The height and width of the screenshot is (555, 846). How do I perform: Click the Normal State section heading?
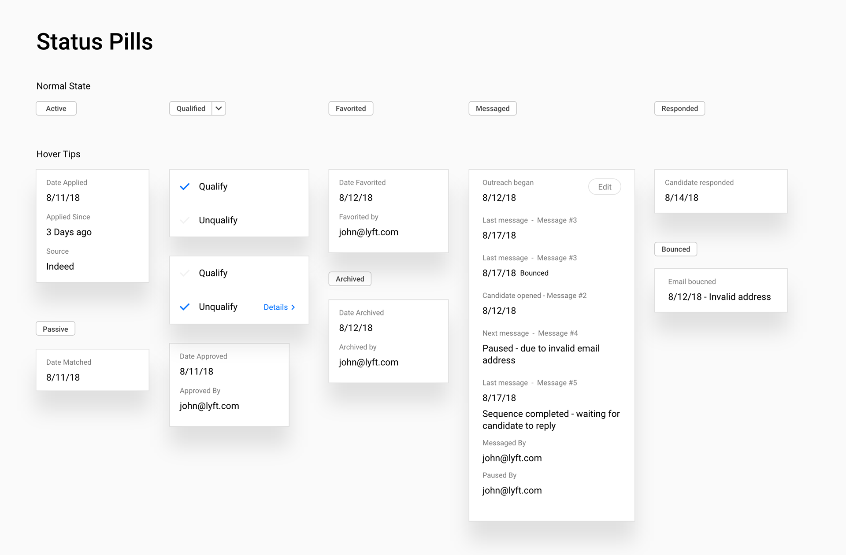63,86
